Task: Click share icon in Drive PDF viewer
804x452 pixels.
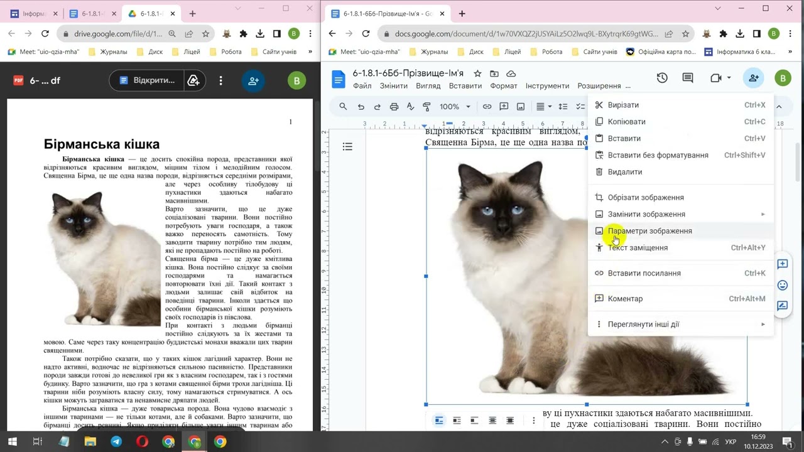Action: tap(254, 80)
